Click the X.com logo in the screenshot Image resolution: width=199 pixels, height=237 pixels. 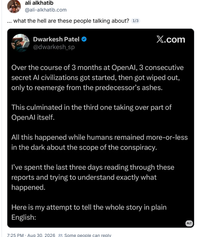point(171,40)
